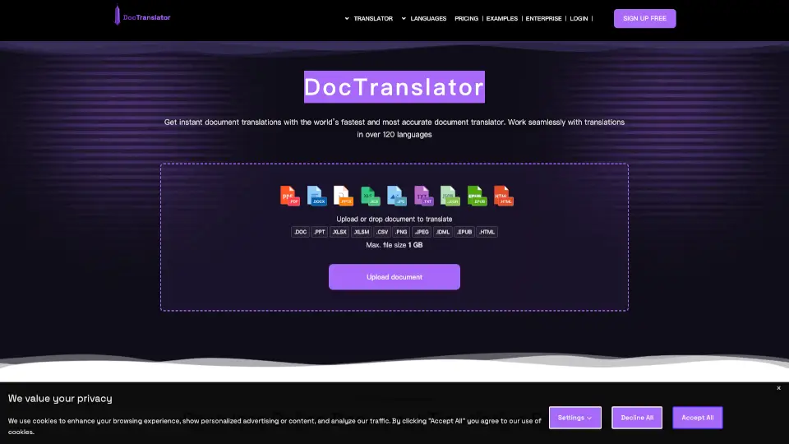The width and height of the screenshot is (789, 444).
Task: Click the TXT file type icon
Action: click(x=424, y=196)
